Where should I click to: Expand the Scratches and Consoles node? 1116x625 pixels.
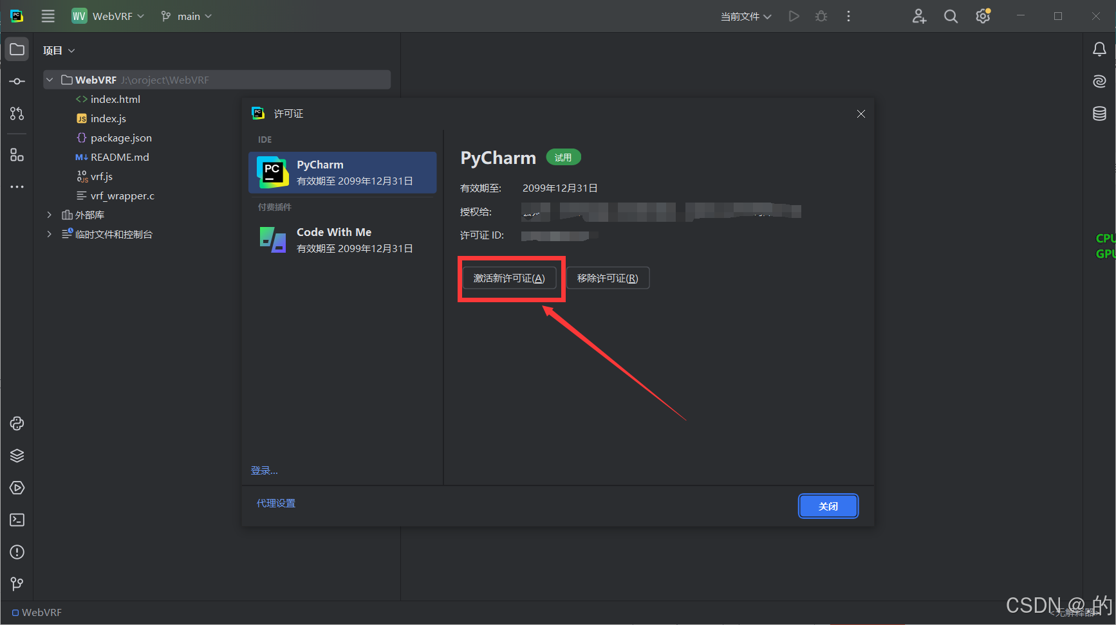click(49, 234)
